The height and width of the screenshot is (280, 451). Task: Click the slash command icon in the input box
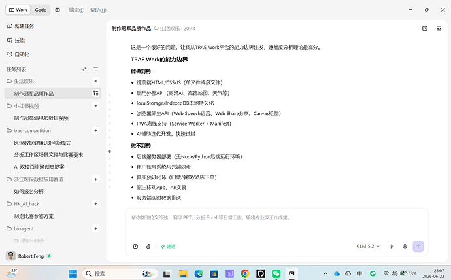pyautogui.click(x=135, y=247)
